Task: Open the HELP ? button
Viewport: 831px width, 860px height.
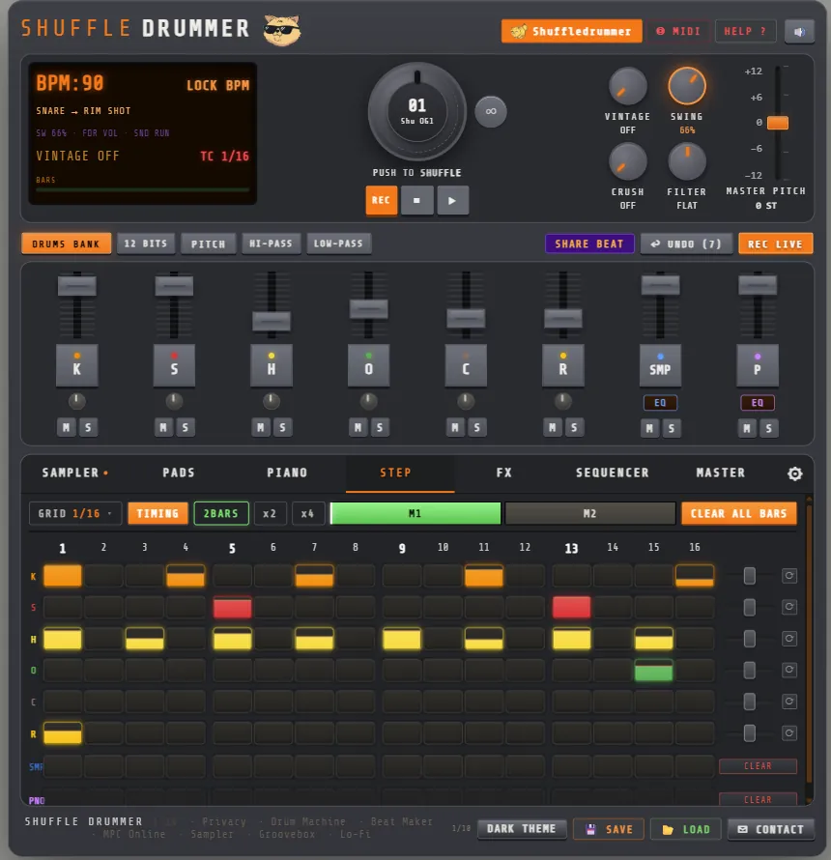Action: point(745,31)
